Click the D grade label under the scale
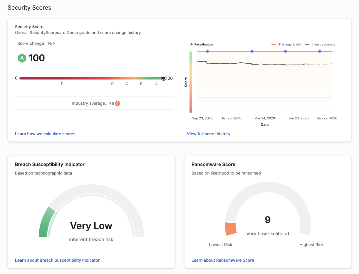Screen dimensions: 359x274 coord(113,84)
